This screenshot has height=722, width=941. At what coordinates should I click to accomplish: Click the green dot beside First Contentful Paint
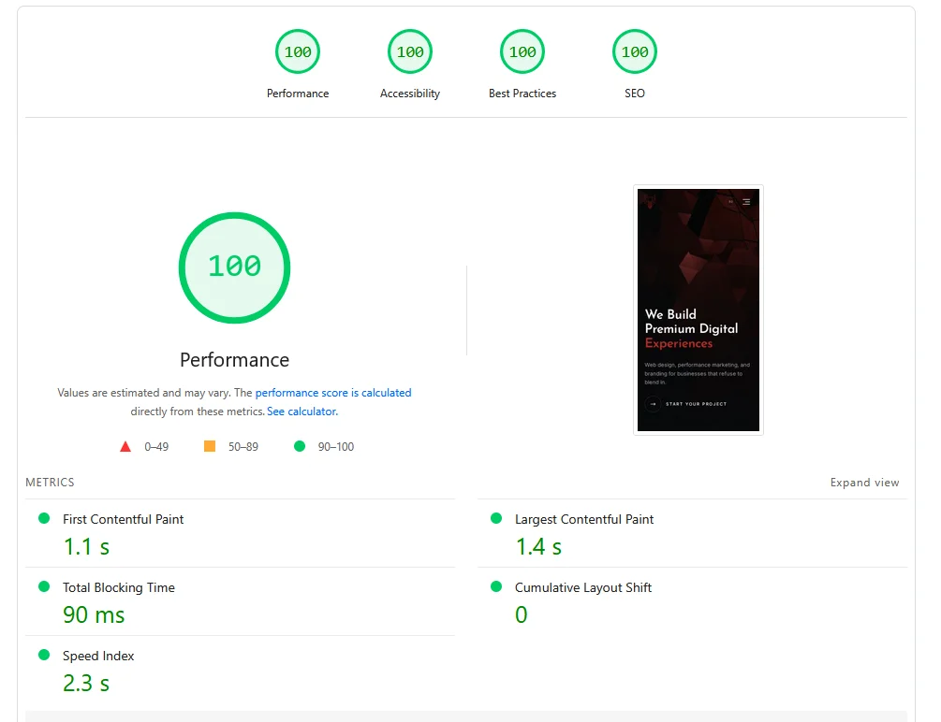(44, 518)
